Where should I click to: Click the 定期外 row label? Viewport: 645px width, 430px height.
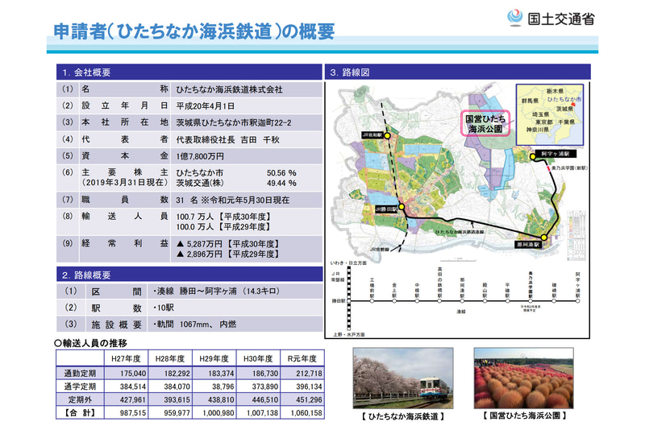[80, 399]
